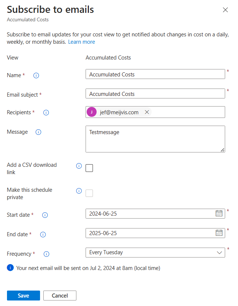Viewport: 238px width, 306px height.
Task: Enable the Add a CSV download link checkbox
Action: 89,168
